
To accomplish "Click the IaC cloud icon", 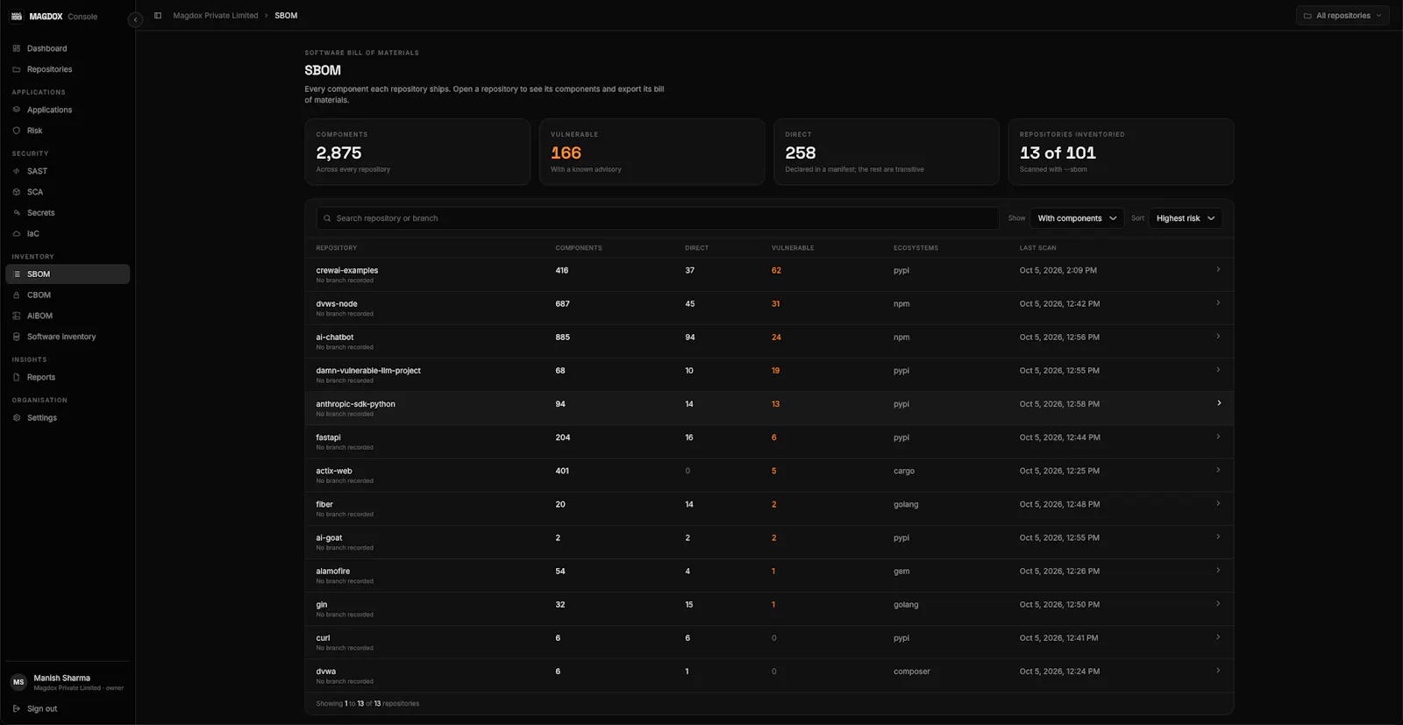I will (17, 234).
